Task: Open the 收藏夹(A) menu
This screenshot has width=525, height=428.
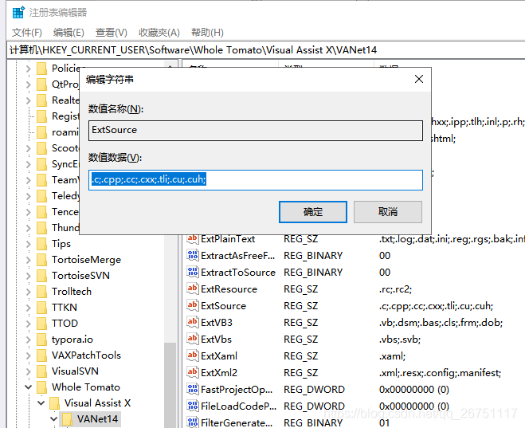Action: point(159,33)
